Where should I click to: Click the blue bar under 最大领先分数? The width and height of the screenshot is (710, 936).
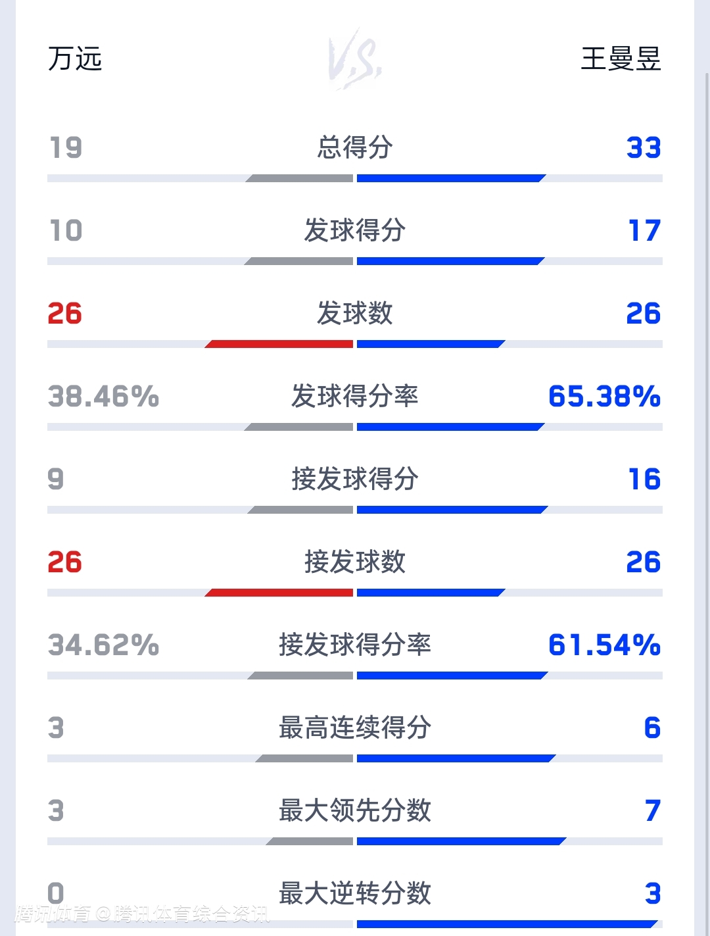point(460,841)
